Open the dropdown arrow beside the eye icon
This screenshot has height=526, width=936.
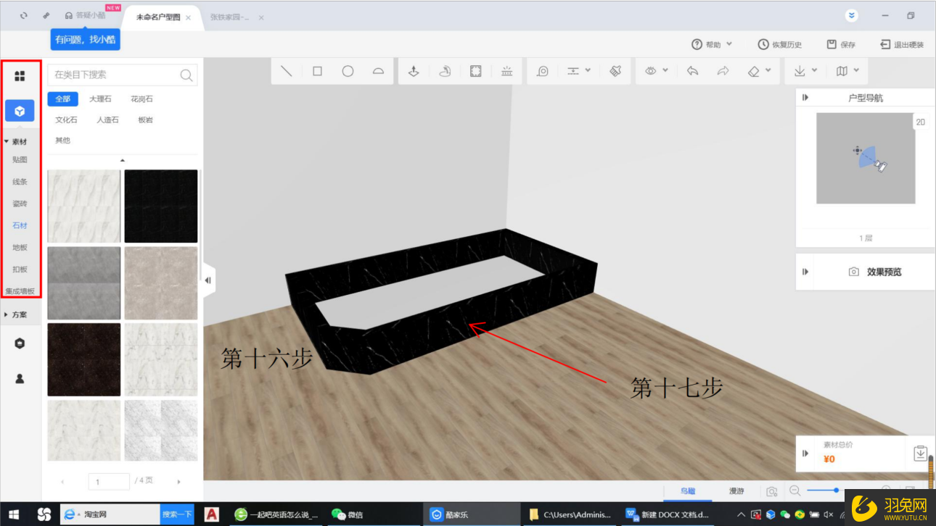[665, 70]
